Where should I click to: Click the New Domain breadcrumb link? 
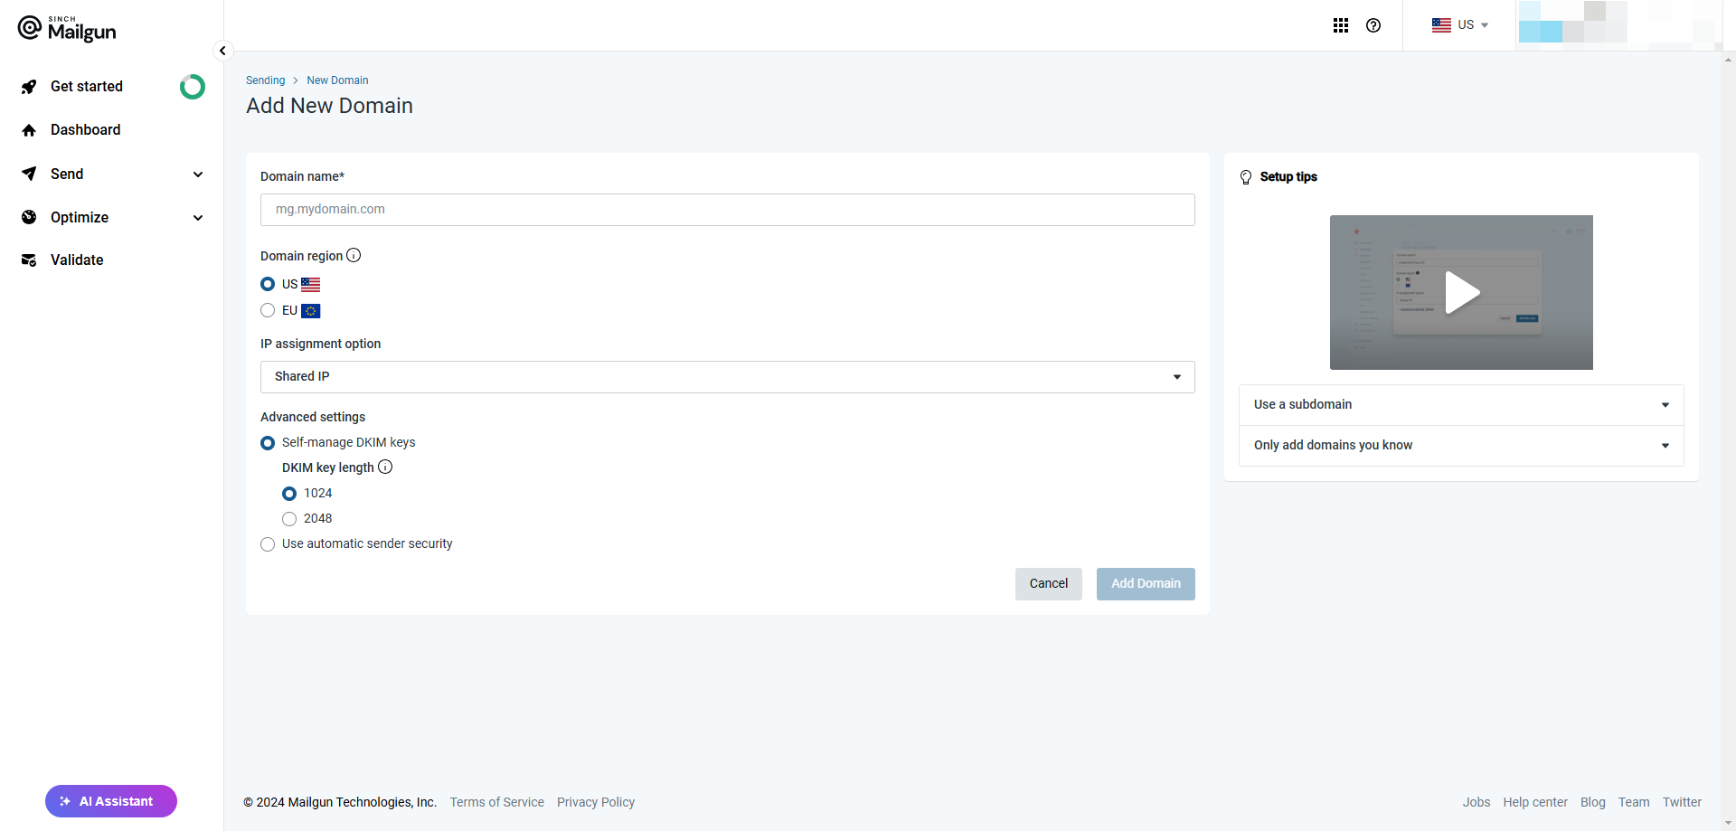tap(337, 80)
